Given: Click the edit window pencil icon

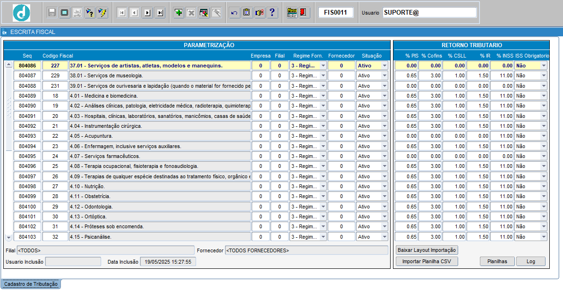Looking at the screenshot, I should click(x=204, y=13).
